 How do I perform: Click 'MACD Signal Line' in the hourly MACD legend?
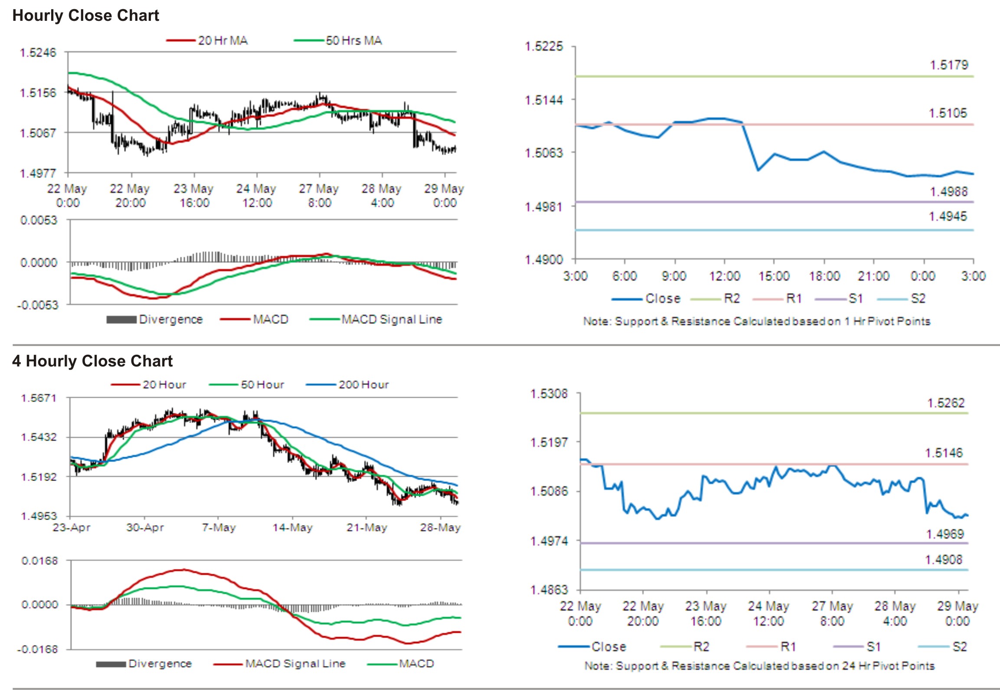pyautogui.click(x=392, y=320)
